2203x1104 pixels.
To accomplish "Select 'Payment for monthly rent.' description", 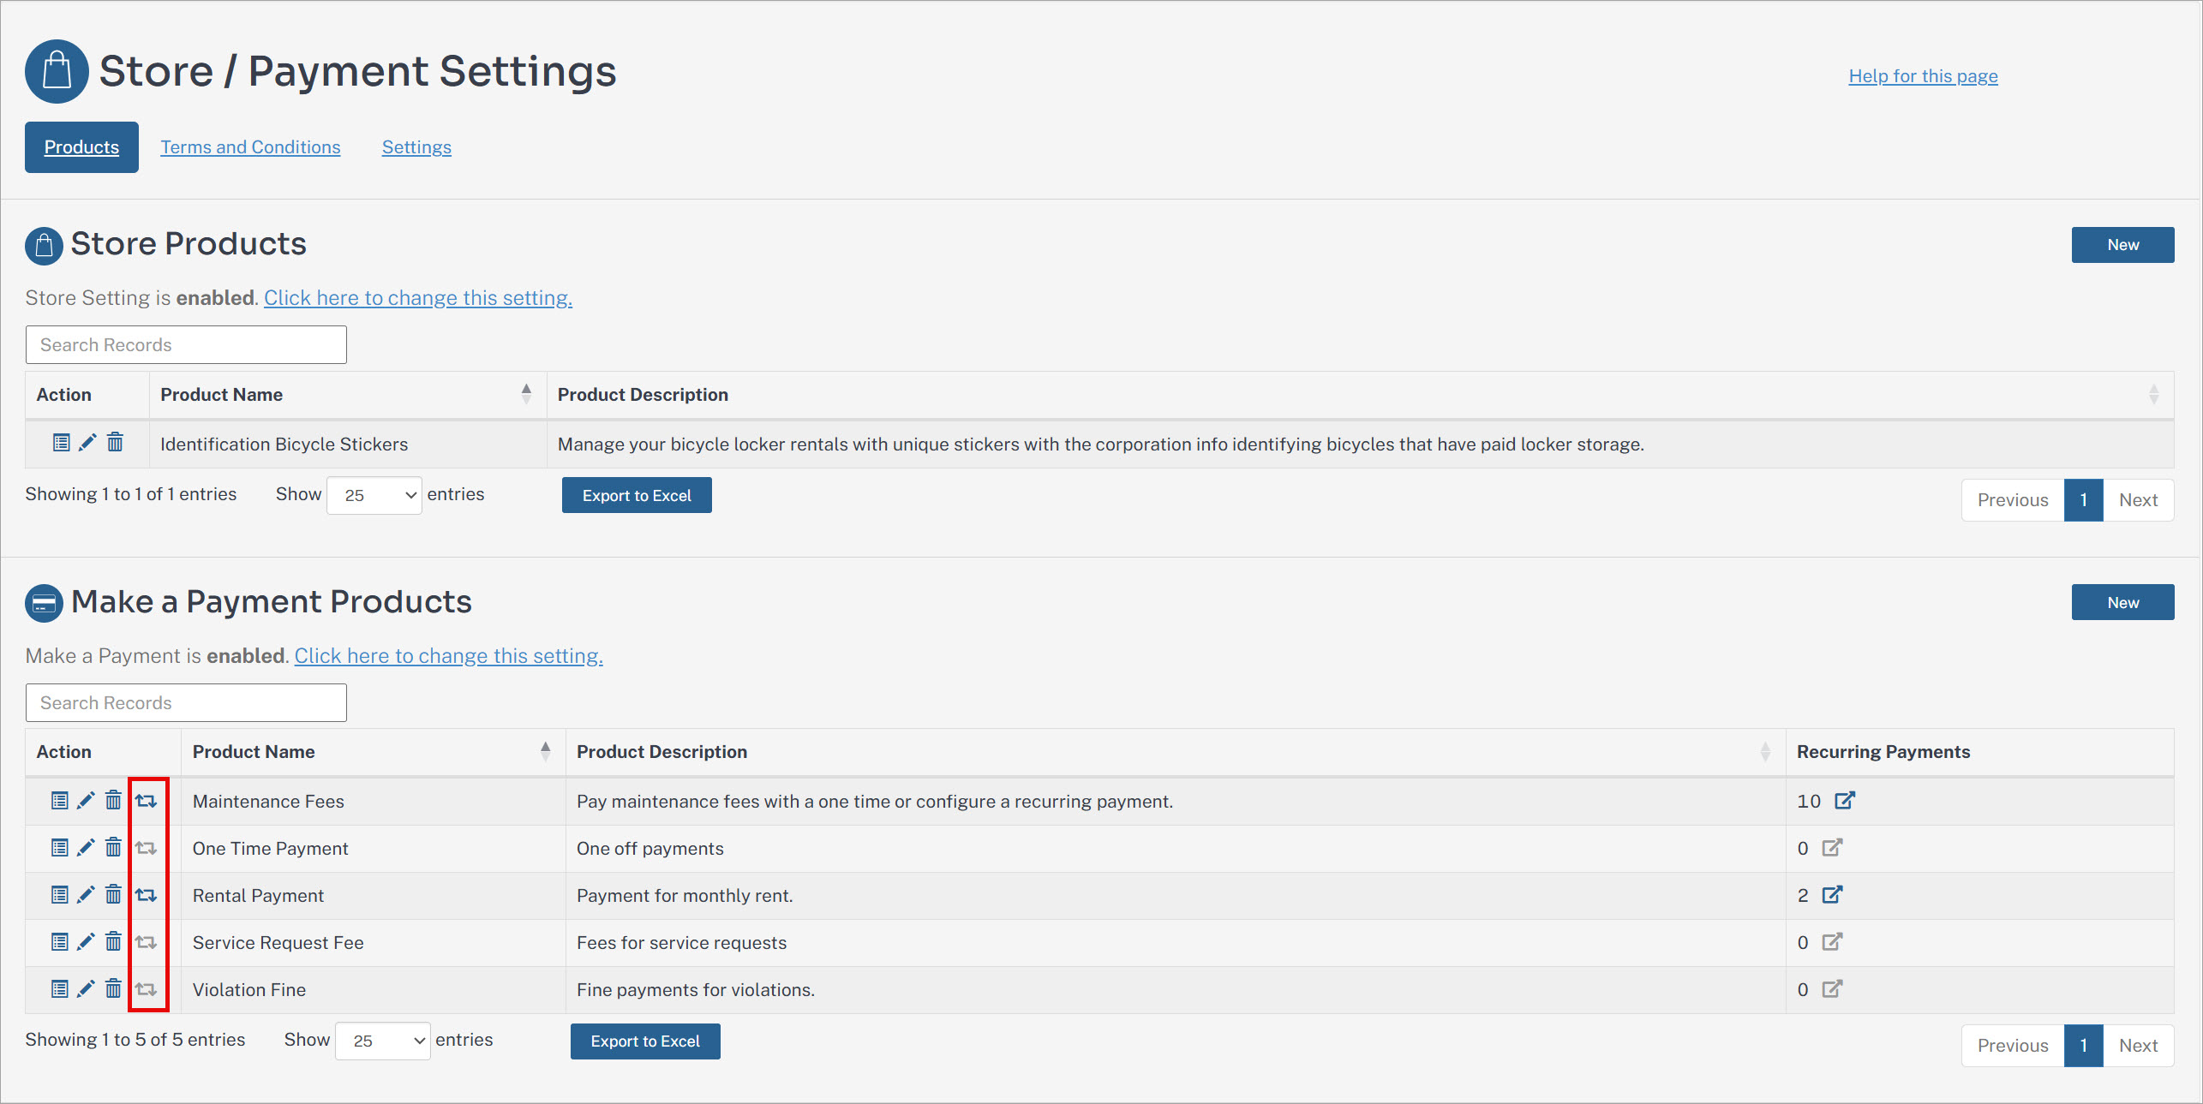I will [x=685, y=896].
